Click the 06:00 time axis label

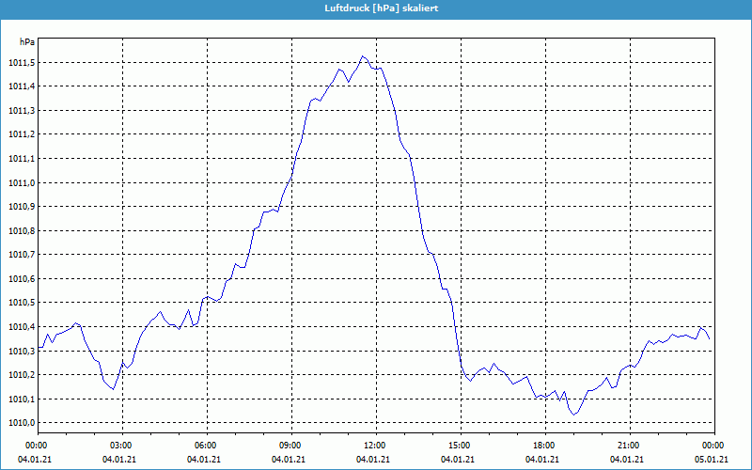tap(206, 446)
